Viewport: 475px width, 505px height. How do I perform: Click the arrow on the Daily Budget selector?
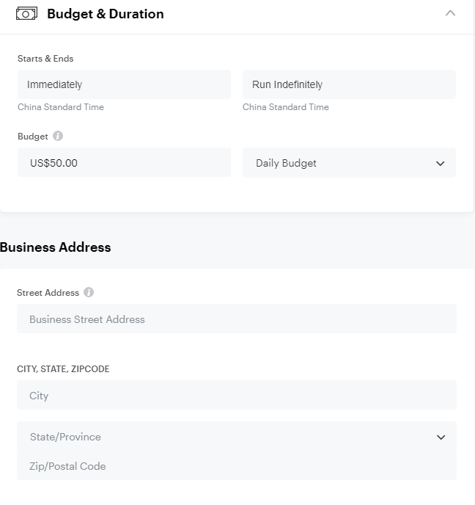click(440, 164)
